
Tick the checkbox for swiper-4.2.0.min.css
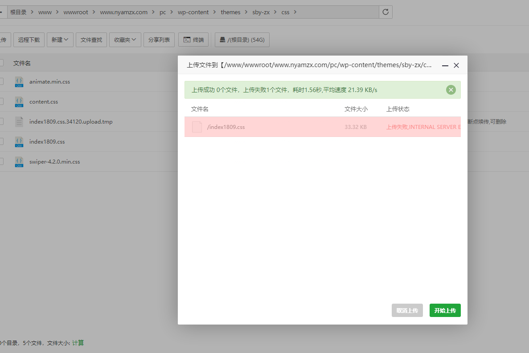pyautogui.click(x=1, y=161)
